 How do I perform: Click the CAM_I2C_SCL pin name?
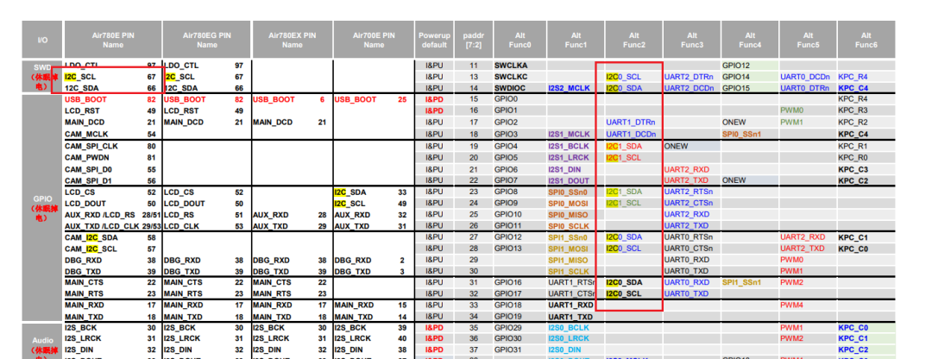90,248
